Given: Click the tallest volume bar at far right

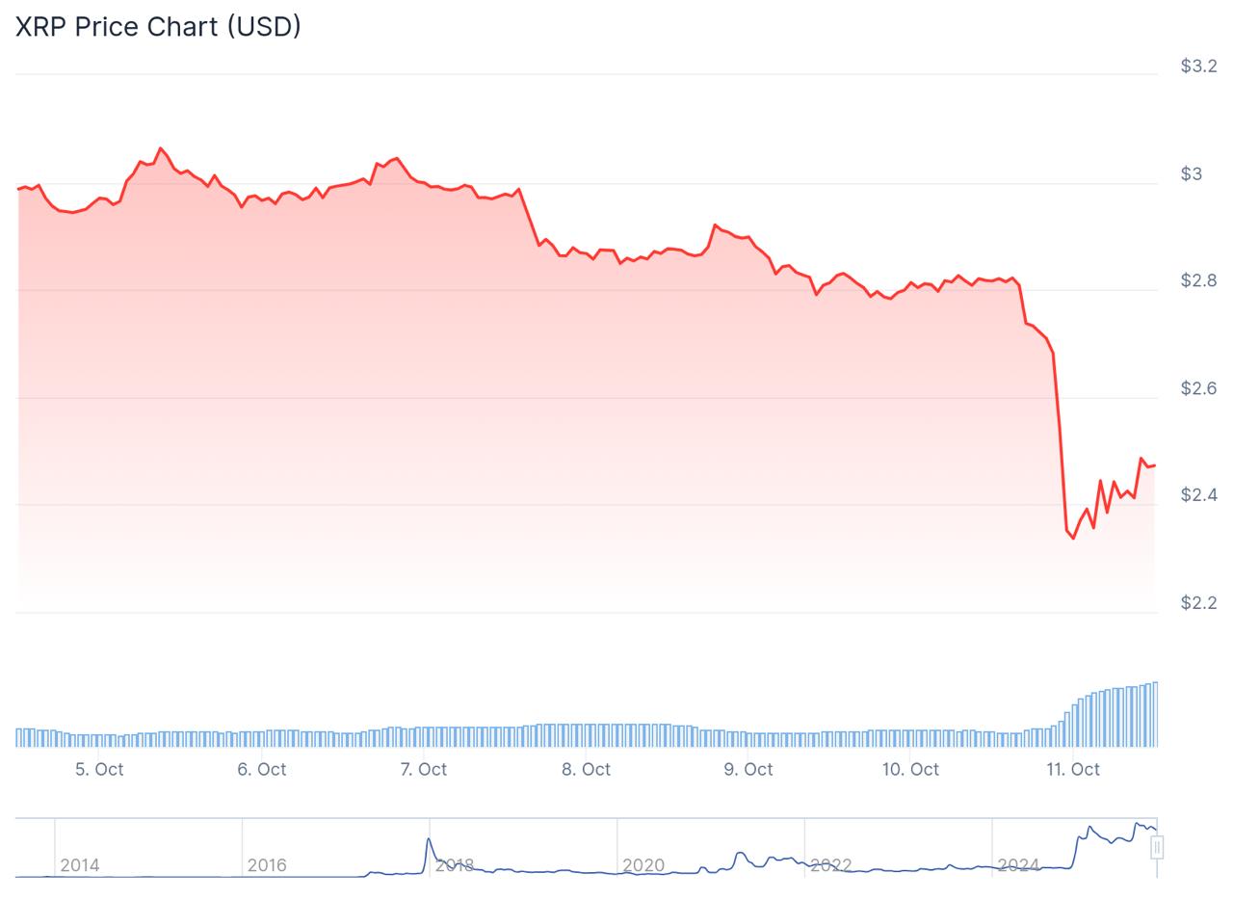Looking at the screenshot, I should click(x=1155, y=714).
